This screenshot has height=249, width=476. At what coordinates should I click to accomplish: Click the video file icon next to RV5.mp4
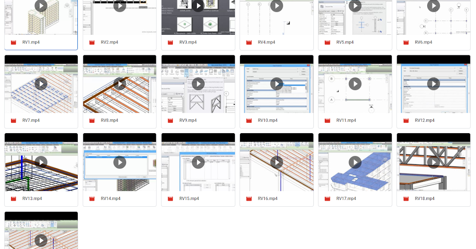pos(326,42)
